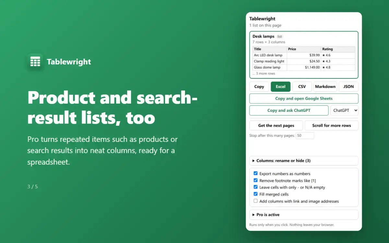
Task: Click the ★ 4.8 rating cell
Action: (x=338, y=67)
